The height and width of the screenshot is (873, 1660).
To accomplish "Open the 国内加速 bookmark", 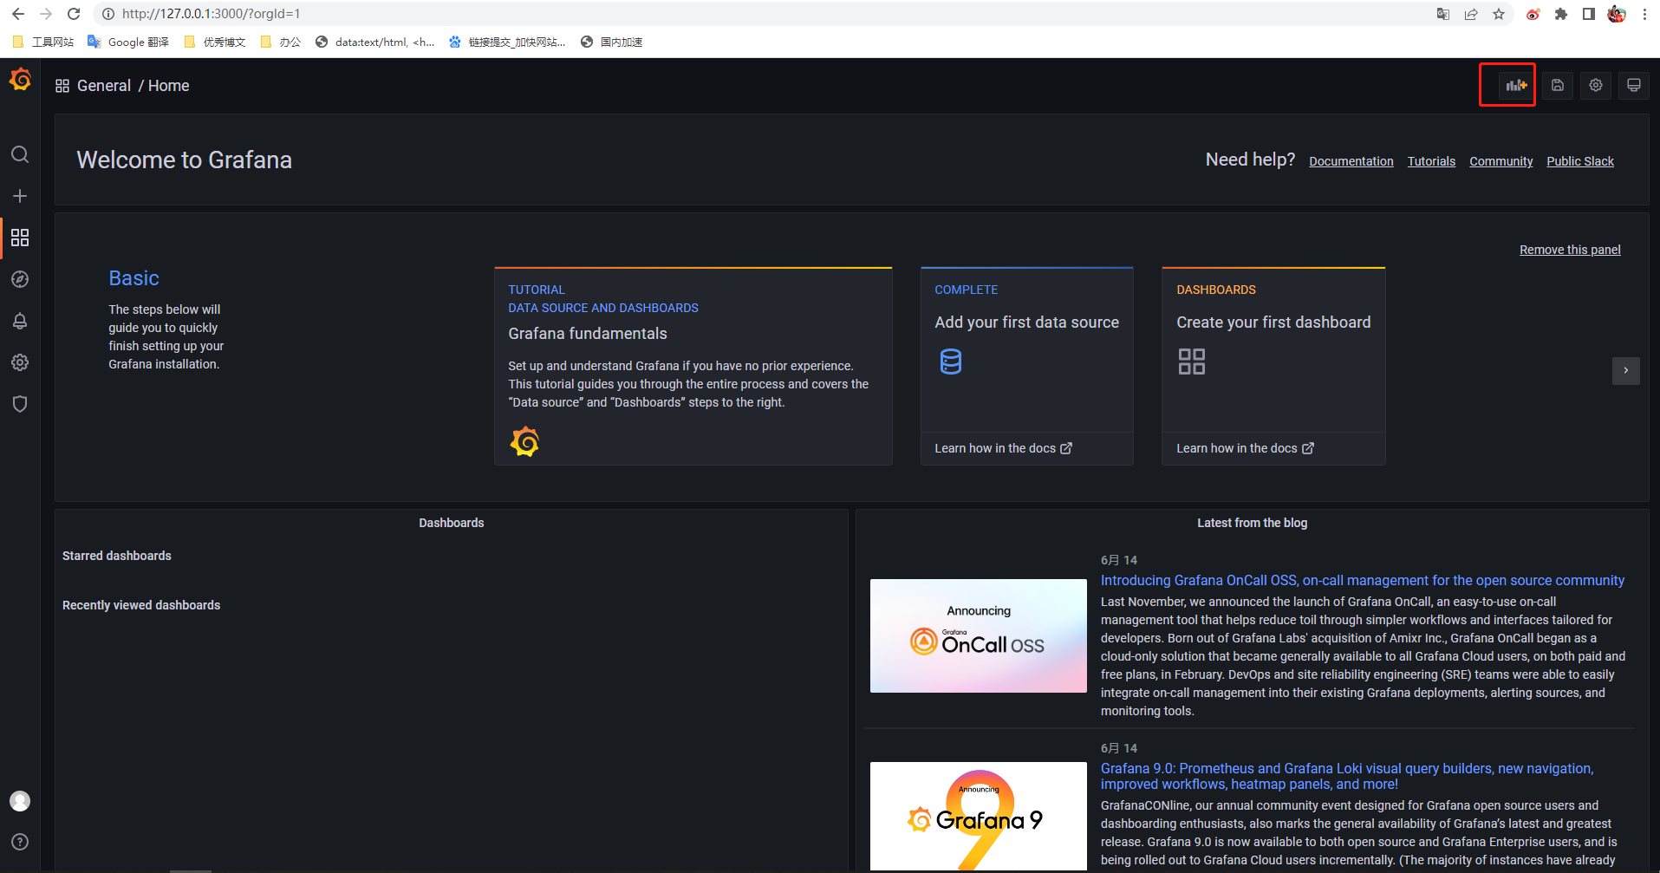I will [612, 42].
